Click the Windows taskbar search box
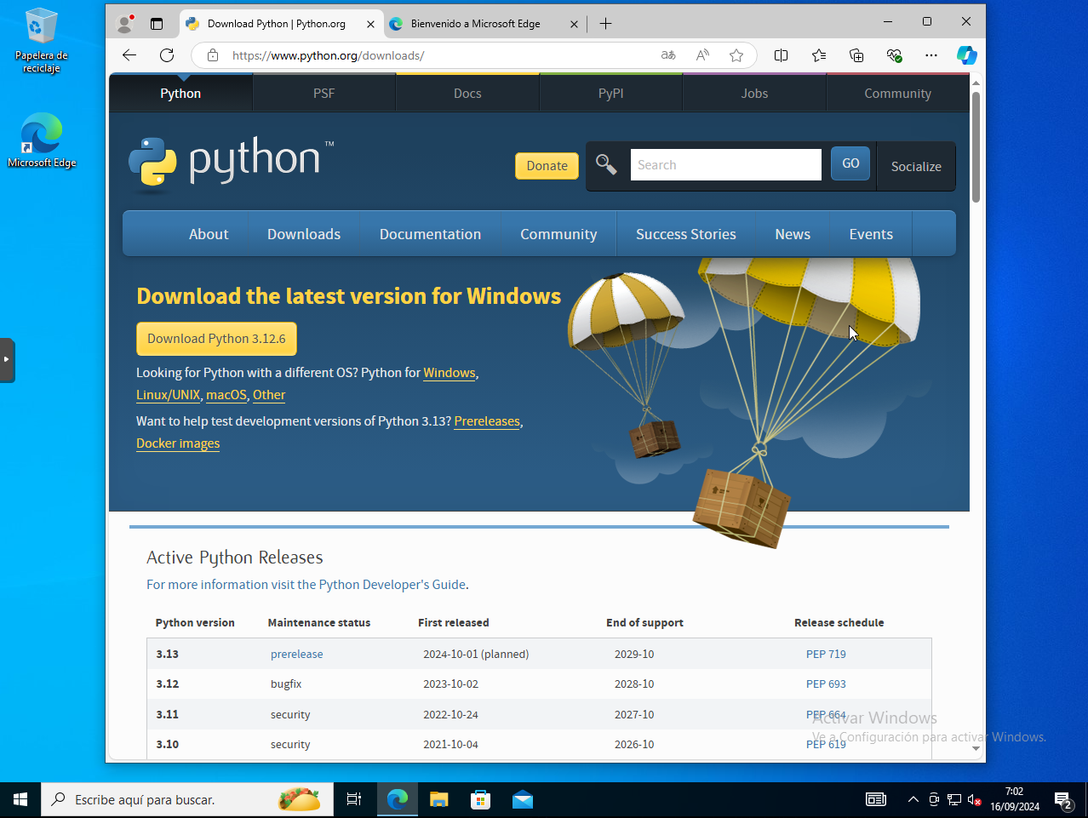The height and width of the screenshot is (818, 1088). click(x=187, y=799)
